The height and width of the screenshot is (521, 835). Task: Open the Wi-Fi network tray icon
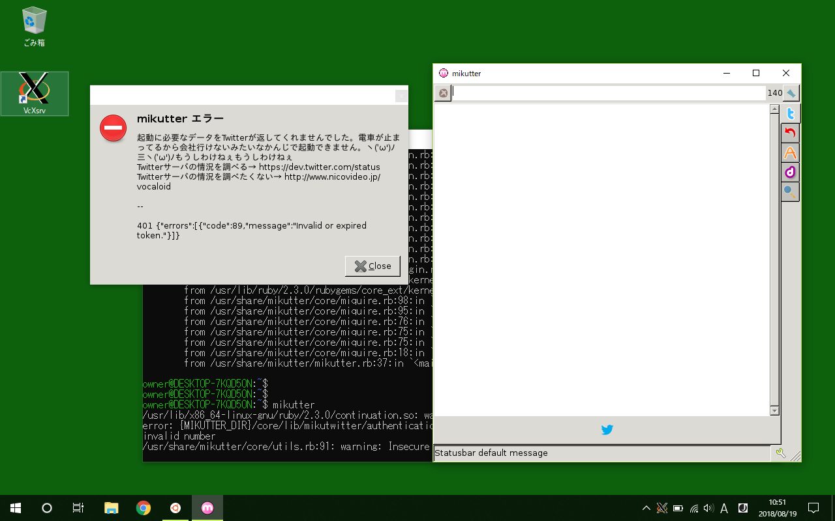pos(694,508)
